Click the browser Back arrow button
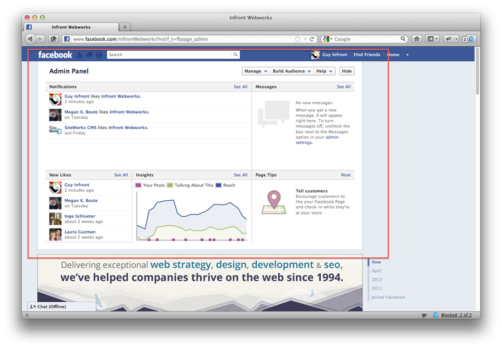 click(30, 39)
